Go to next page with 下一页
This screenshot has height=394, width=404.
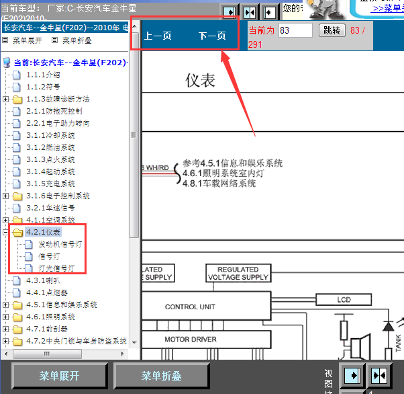(x=212, y=36)
